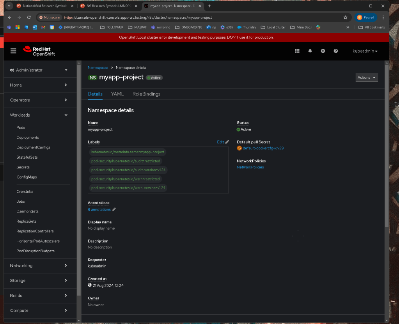The width and height of the screenshot is (399, 324).
Task: Click the Namespaces breadcrumb link
Action: 98,68
